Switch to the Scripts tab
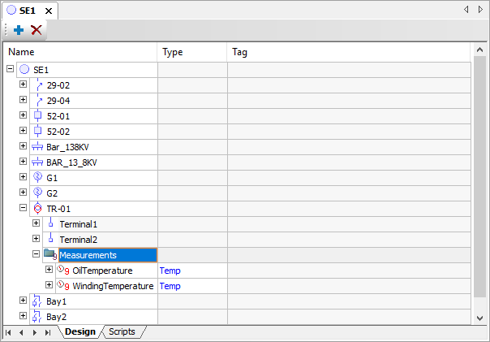The height and width of the screenshot is (342, 490). coord(122,332)
